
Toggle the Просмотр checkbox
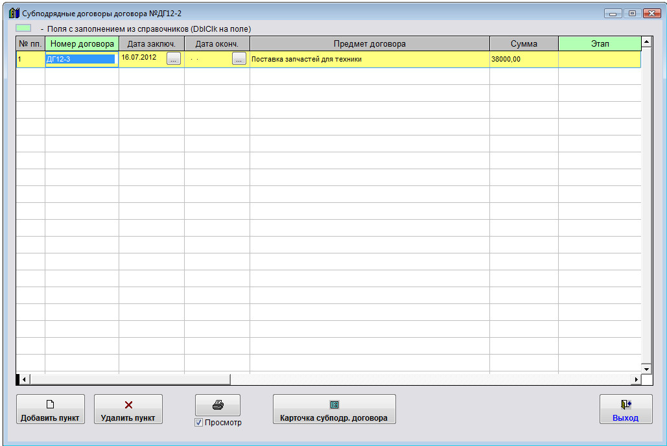coord(198,423)
